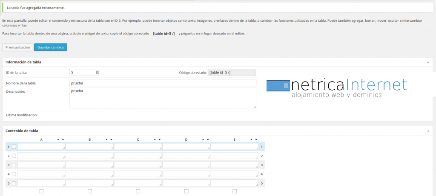Enable the column E selection checkbox

point(235,191)
